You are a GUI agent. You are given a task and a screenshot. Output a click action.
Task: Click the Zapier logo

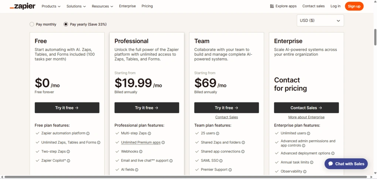coord(23,6)
